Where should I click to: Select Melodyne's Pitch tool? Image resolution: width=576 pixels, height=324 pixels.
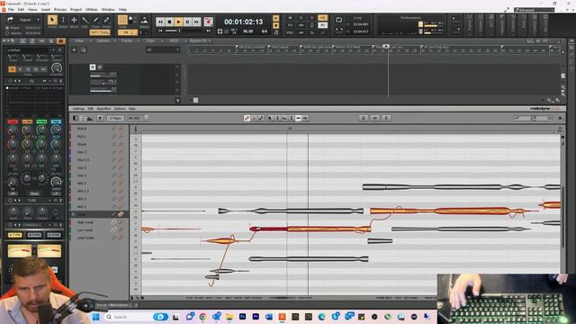(x=277, y=118)
